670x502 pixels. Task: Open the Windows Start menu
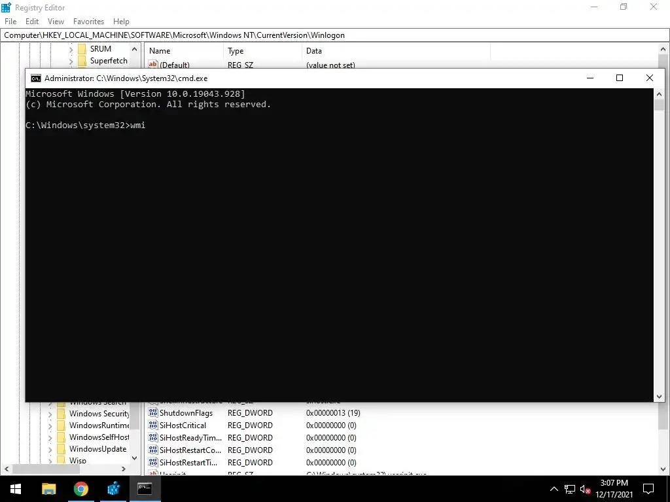[x=16, y=489]
